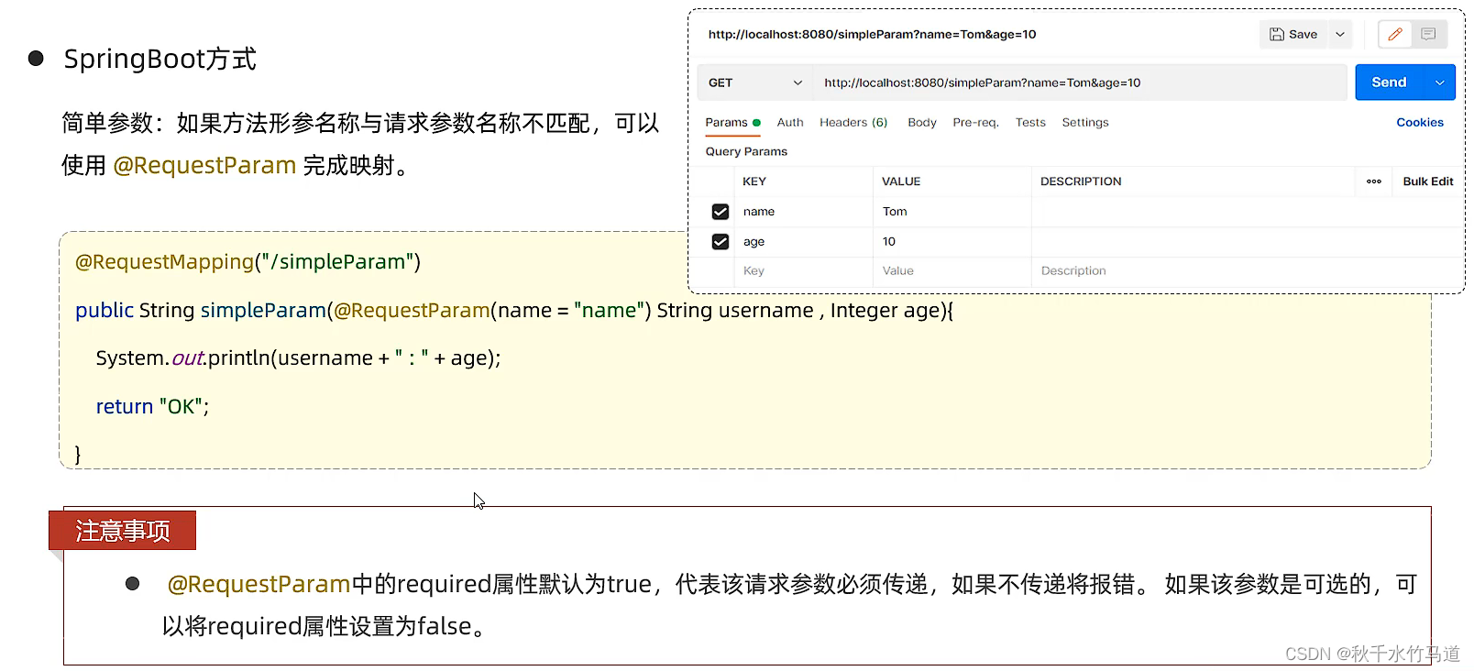Open the Headers (6) tab
This screenshot has width=1474, height=671.
[853, 122]
